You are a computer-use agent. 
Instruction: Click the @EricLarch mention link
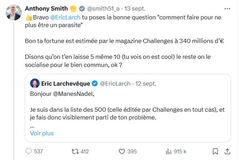[x=67, y=17]
